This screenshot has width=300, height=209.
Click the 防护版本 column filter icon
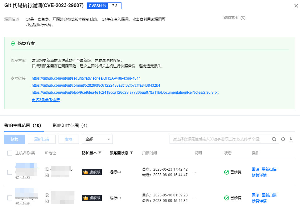click(100, 153)
